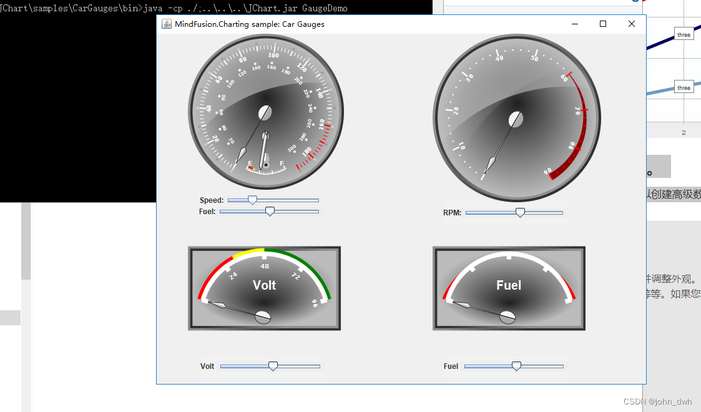This screenshot has height=412, width=701.
Task: Click the Car Gauges window title text
Action: 250,24
